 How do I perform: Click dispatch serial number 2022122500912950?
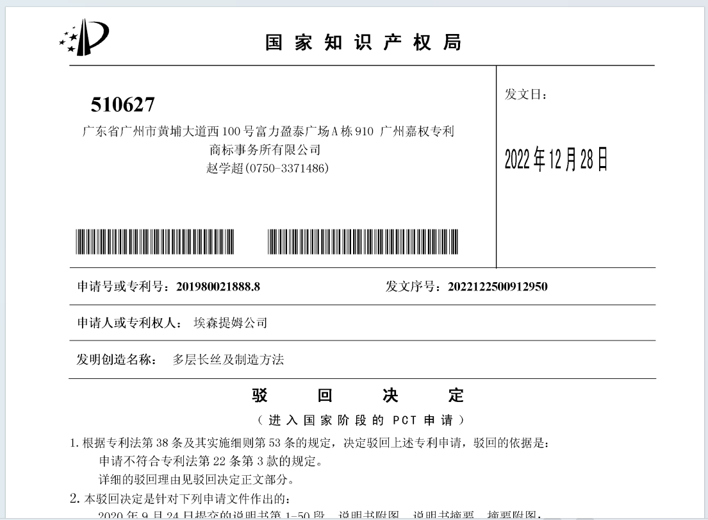click(x=497, y=287)
